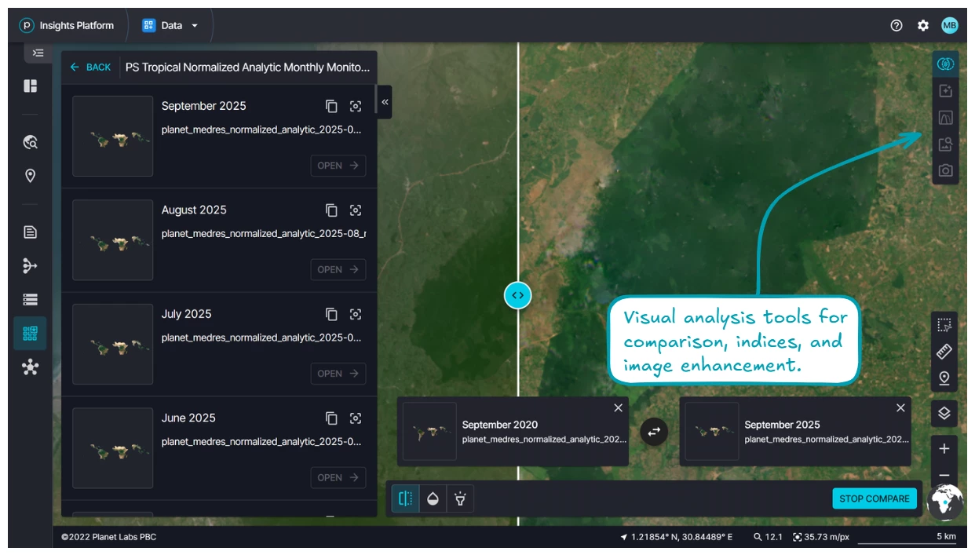The height and width of the screenshot is (555, 975).
Task: Copy the June 2025 layer ID
Action: (x=331, y=418)
